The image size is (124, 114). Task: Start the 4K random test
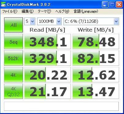click(x=14, y=75)
